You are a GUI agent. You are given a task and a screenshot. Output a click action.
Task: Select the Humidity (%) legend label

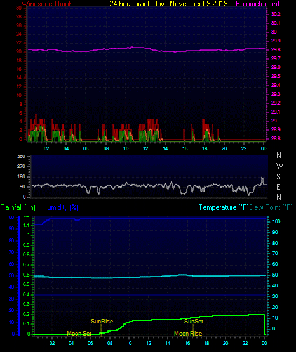pyautogui.click(x=60, y=207)
